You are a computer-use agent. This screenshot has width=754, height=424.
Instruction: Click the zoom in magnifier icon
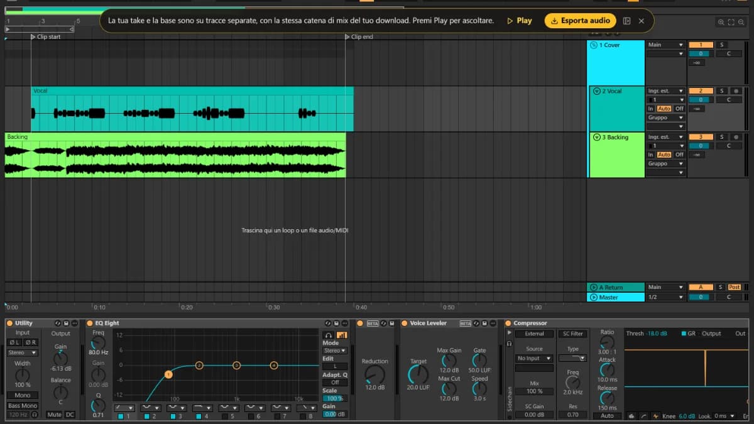tap(721, 23)
